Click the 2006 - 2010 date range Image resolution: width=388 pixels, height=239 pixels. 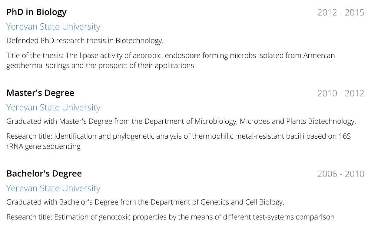[x=341, y=174]
